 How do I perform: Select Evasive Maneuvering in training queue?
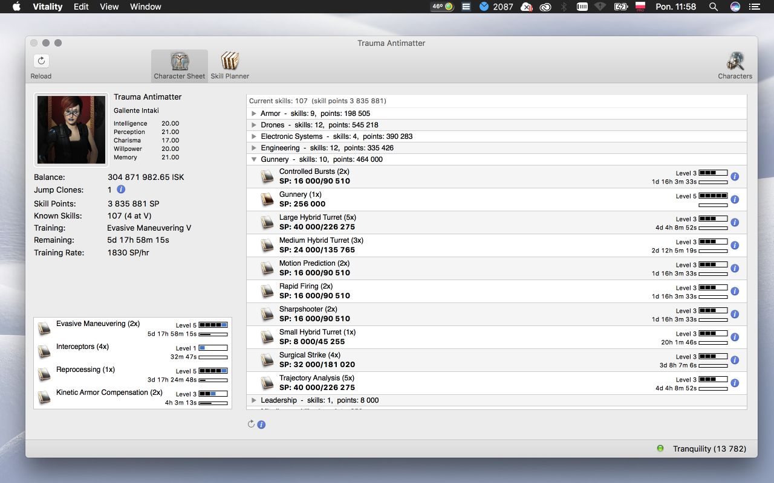coord(98,324)
